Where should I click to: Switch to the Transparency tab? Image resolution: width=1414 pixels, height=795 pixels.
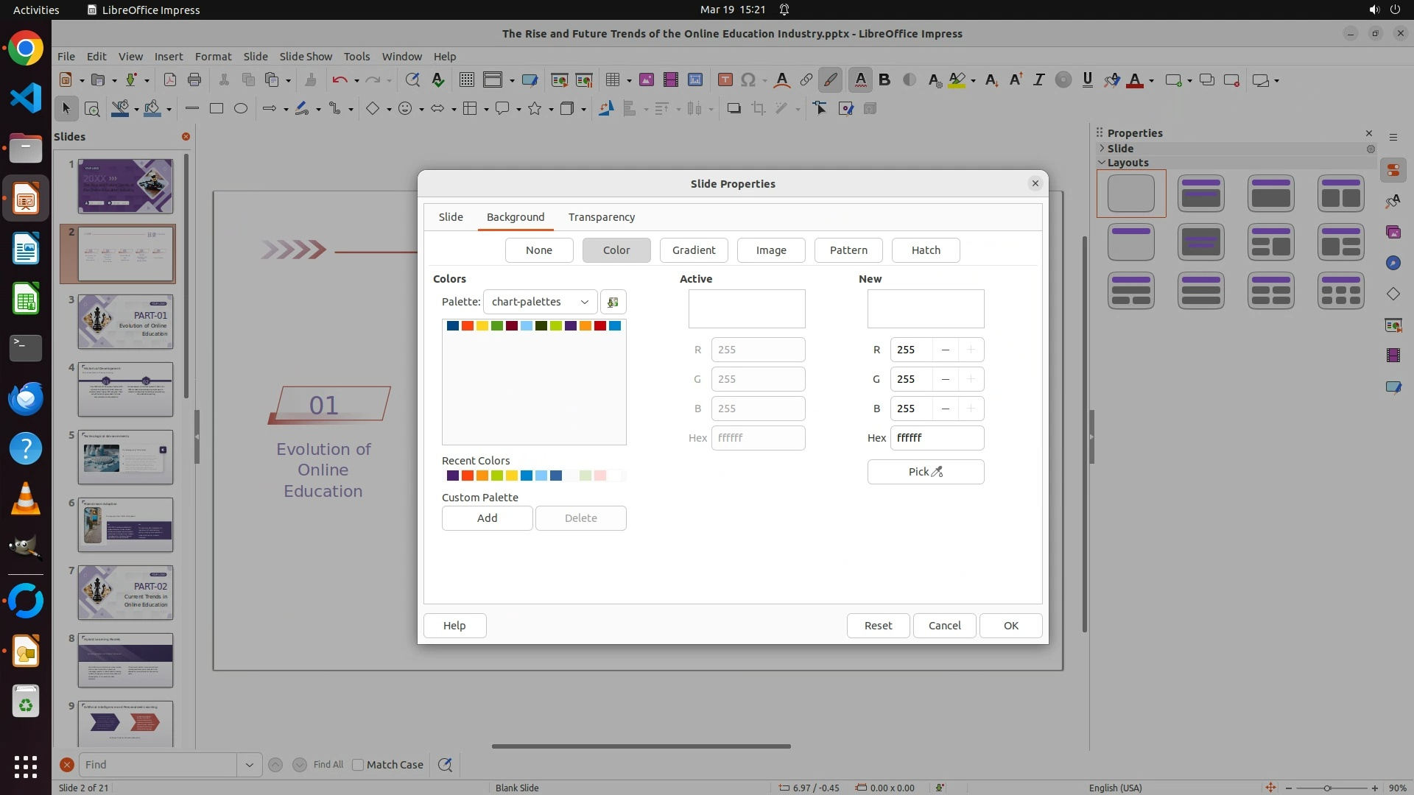[x=601, y=217]
